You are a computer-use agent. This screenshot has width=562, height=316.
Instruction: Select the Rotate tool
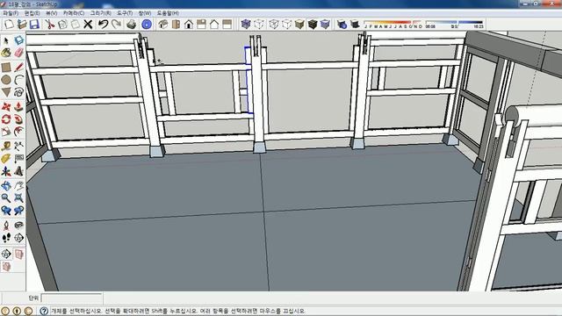(x=6, y=119)
